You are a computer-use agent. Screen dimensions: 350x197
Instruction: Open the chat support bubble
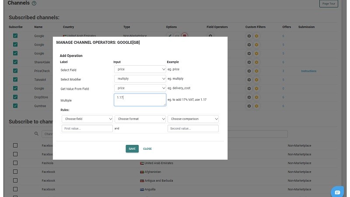click(337, 192)
